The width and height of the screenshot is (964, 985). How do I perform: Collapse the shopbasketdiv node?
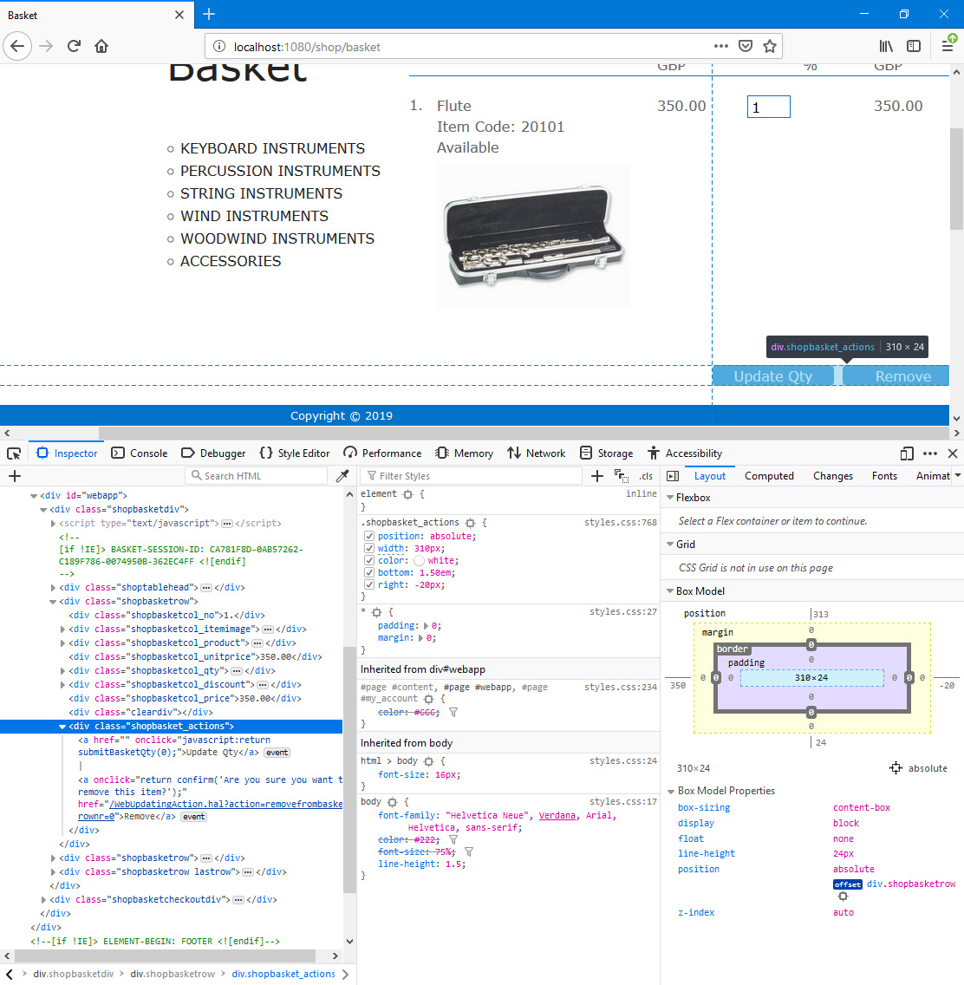pos(43,510)
